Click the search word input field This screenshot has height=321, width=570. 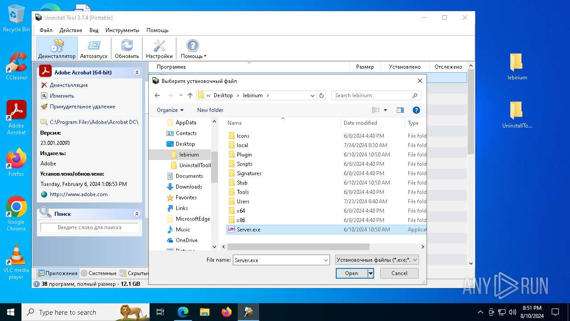pos(90,227)
